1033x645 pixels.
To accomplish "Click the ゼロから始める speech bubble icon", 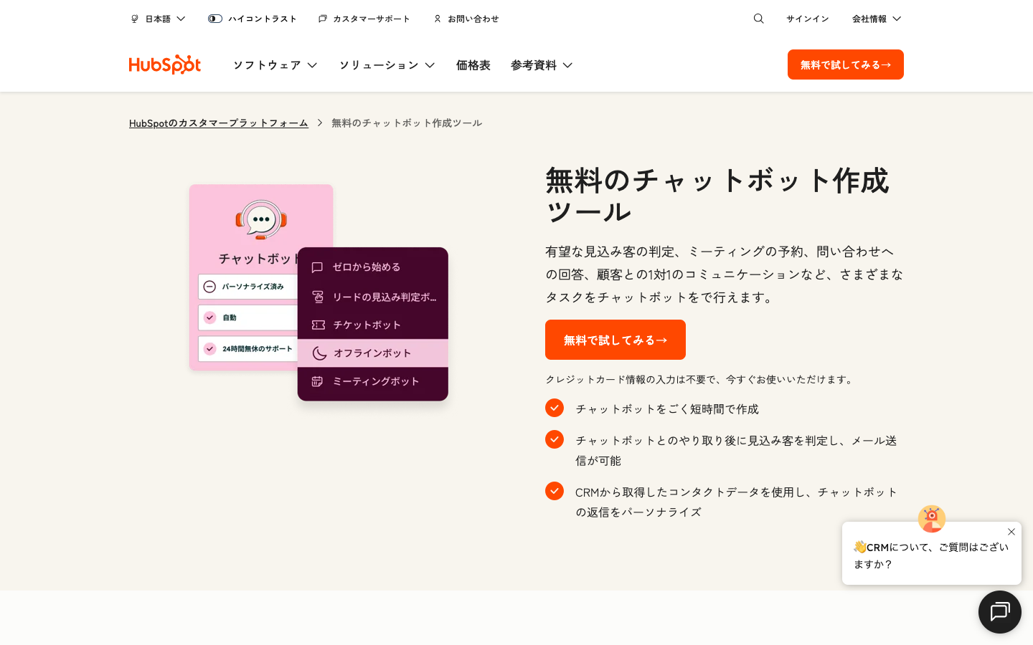I will click(317, 267).
